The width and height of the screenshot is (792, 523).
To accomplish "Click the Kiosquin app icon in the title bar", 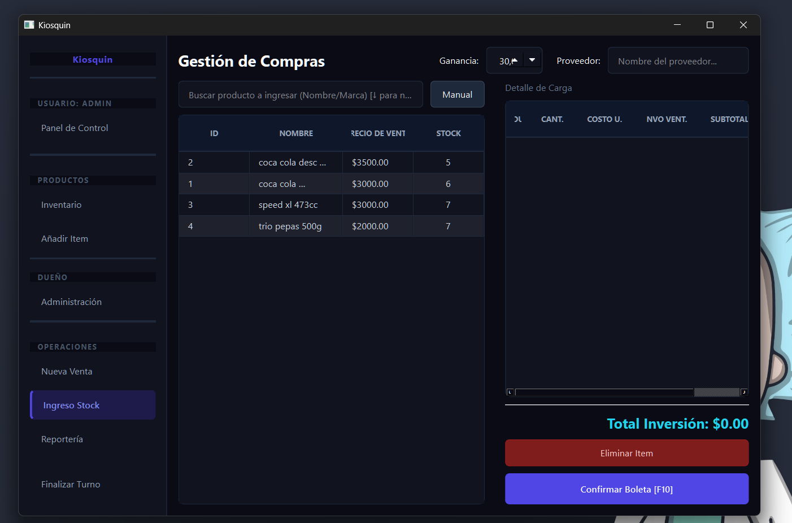I will pyautogui.click(x=29, y=25).
